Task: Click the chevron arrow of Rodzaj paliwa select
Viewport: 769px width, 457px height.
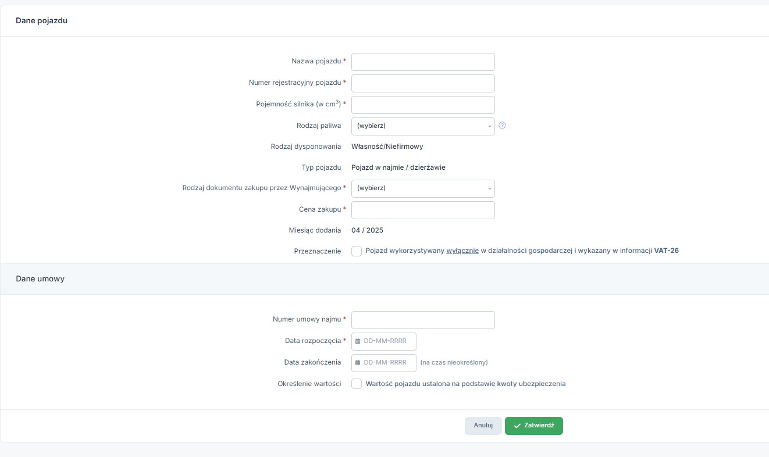Action: (x=489, y=126)
